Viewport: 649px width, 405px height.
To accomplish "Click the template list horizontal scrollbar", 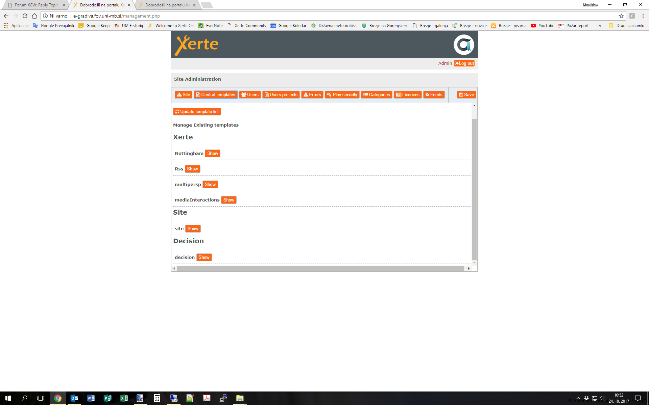I will [x=320, y=269].
